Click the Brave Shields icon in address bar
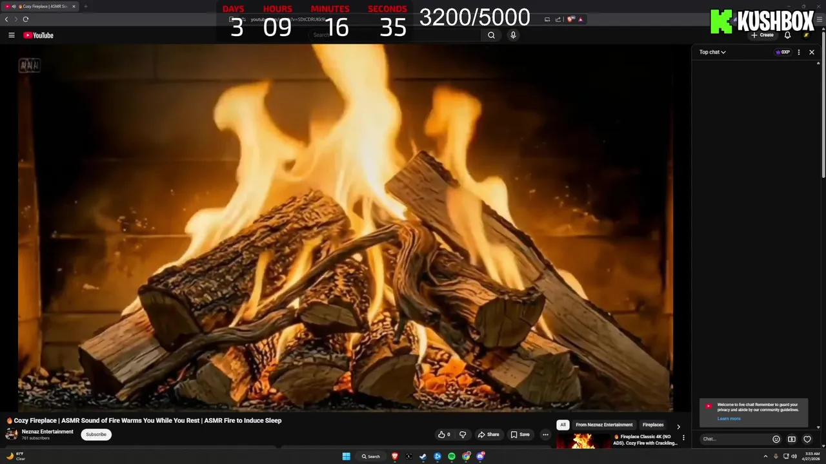This screenshot has height=464, width=826. pos(571,19)
